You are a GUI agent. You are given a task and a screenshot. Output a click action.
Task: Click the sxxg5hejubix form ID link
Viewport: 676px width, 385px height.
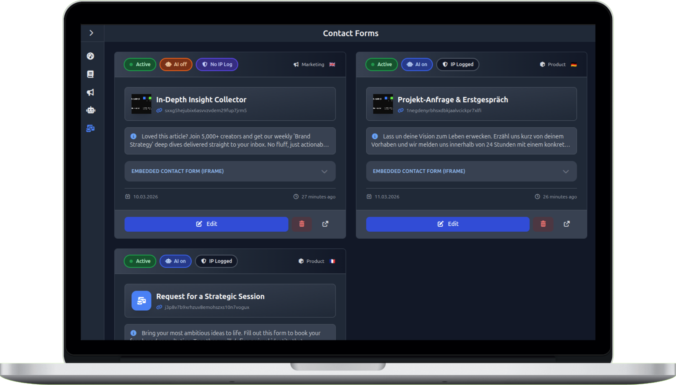pos(205,110)
